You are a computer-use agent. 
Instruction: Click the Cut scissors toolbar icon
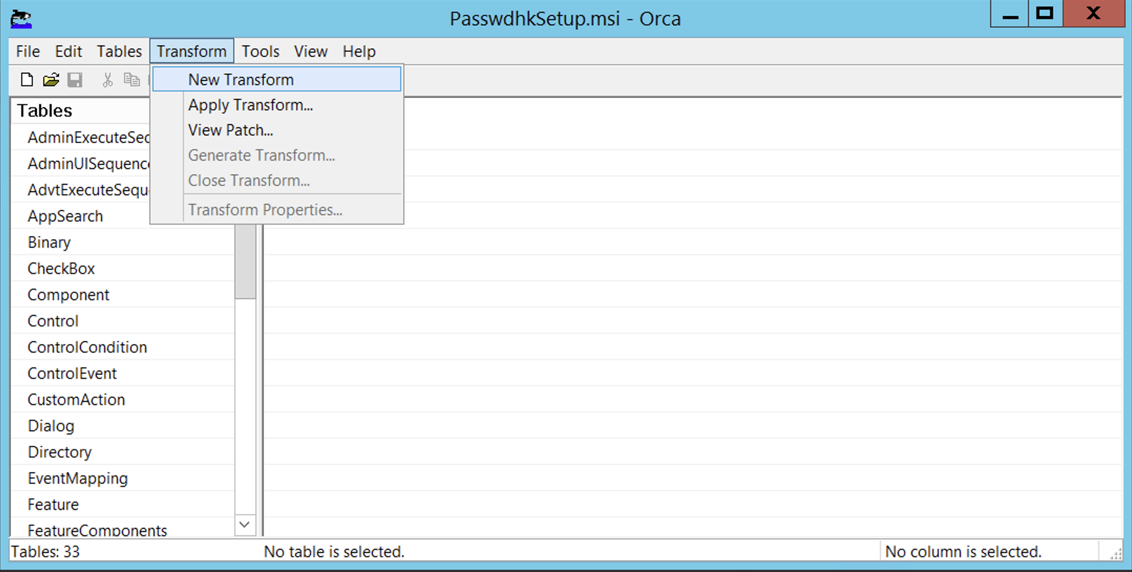click(x=108, y=80)
